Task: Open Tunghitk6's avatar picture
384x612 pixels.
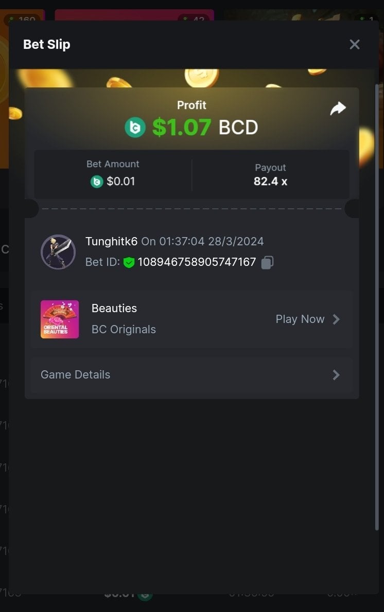Action: (58, 252)
